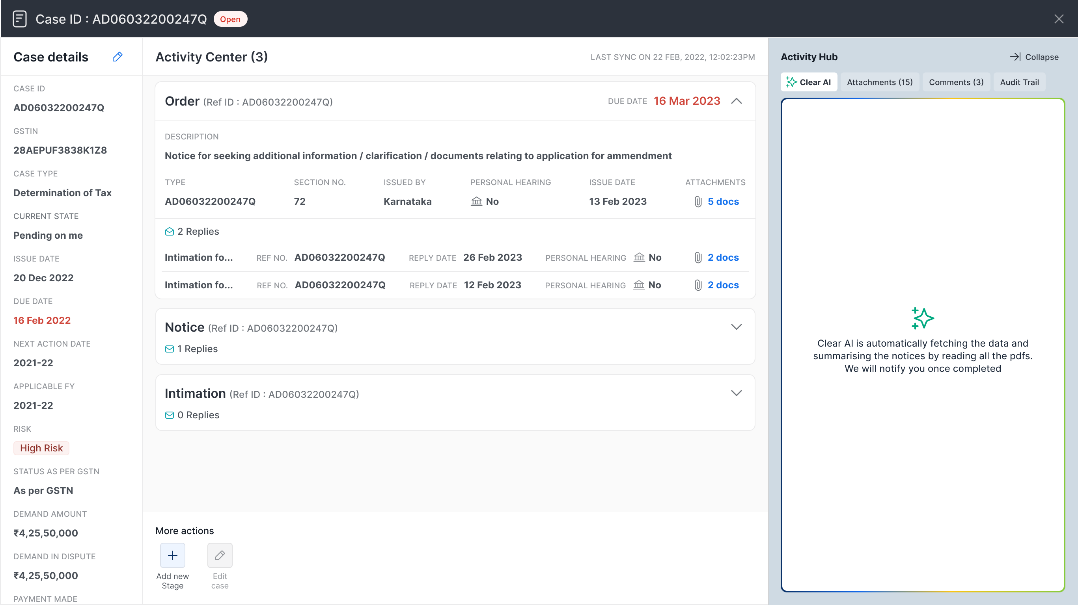Screen dimensions: 1078x605
Task: Click the open envelope icon beside 2 Replies
Action: click(170, 231)
